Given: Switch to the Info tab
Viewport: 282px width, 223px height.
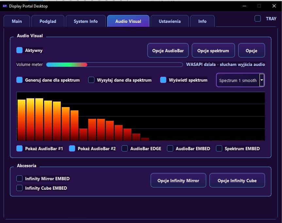Looking at the screenshot, I should (202, 21).
